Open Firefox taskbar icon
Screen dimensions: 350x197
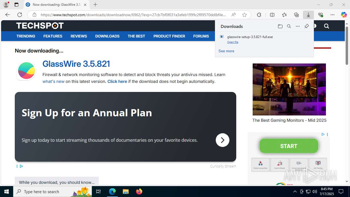coord(139,192)
